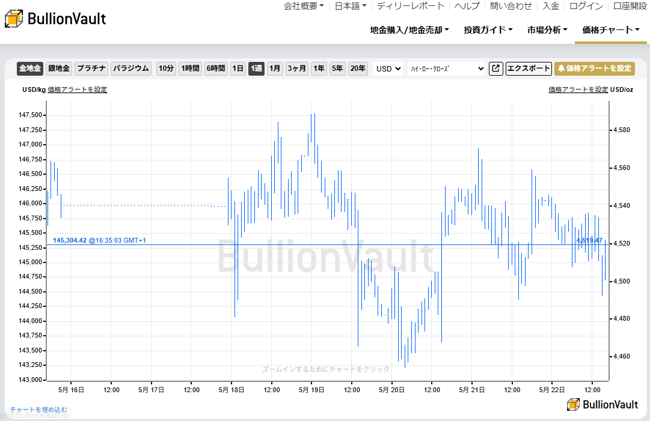Switch chart range to 10分
Viewport: 650px width, 421px height.
pyautogui.click(x=166, y=68)
